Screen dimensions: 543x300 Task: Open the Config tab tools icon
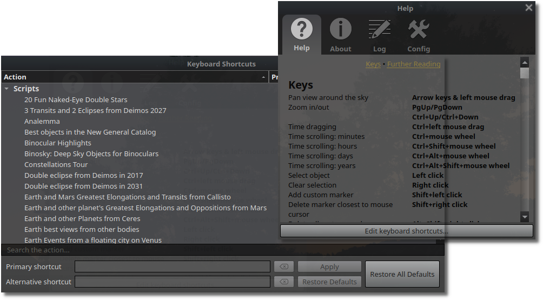[418, 29]
